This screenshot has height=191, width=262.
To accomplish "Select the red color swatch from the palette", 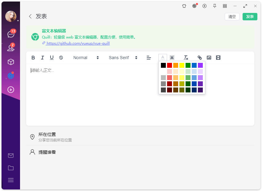I will point(169,65).
